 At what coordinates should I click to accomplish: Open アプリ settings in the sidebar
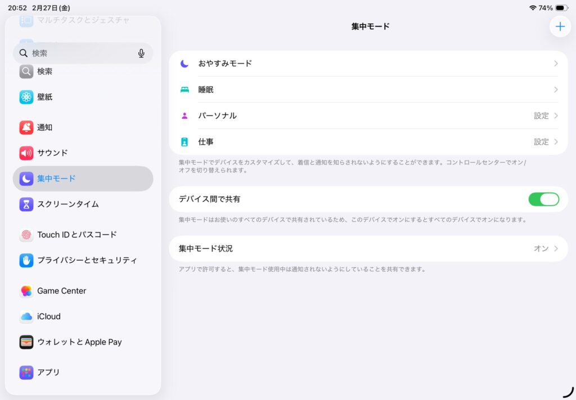tap(48, 372)
